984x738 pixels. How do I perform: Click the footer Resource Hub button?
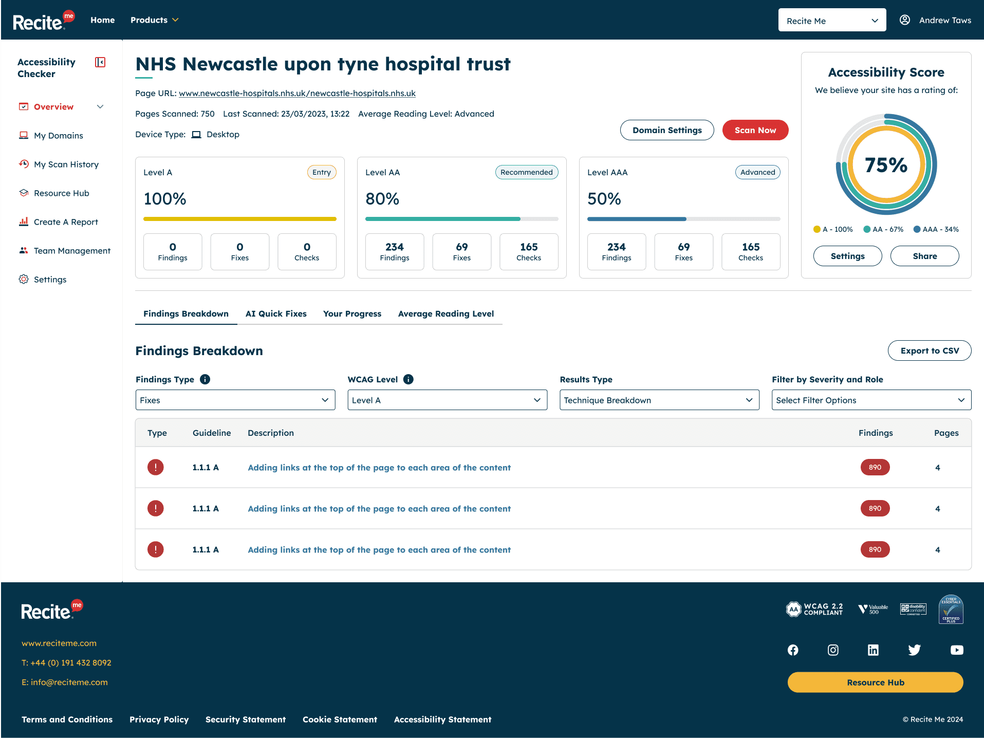click(876, 682)
